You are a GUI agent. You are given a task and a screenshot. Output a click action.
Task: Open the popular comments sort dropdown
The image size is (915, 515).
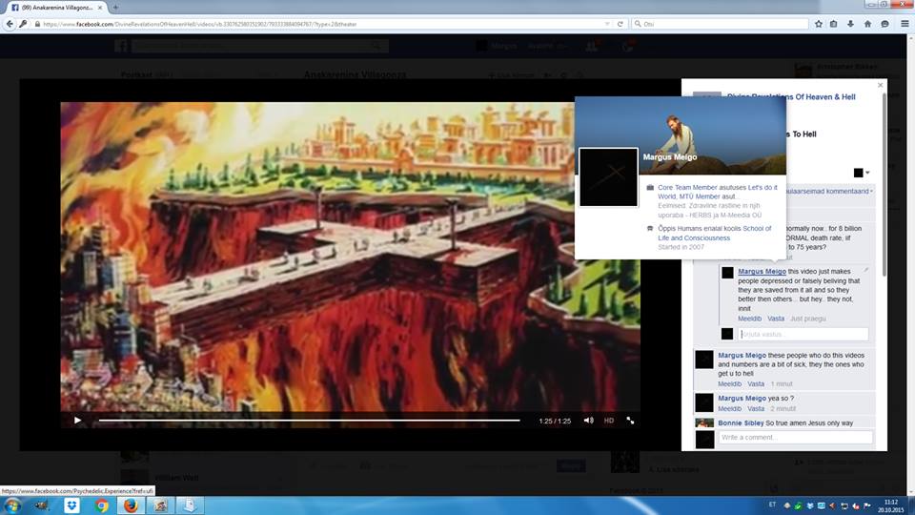click(829, 191)
